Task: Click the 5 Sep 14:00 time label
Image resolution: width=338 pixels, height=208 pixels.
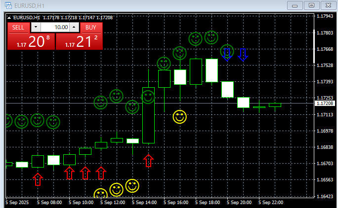Action: (144, 203)
